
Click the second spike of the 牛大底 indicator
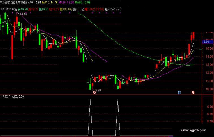point(118,117)
